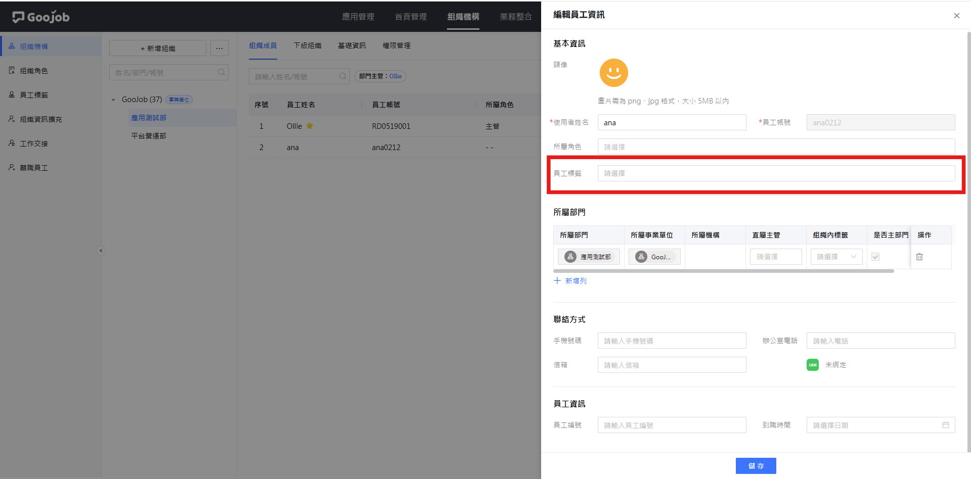Click the 請輸入姓名/帳號 search box
Viewport: 971px width, 479px height.
tap(299, 76)
